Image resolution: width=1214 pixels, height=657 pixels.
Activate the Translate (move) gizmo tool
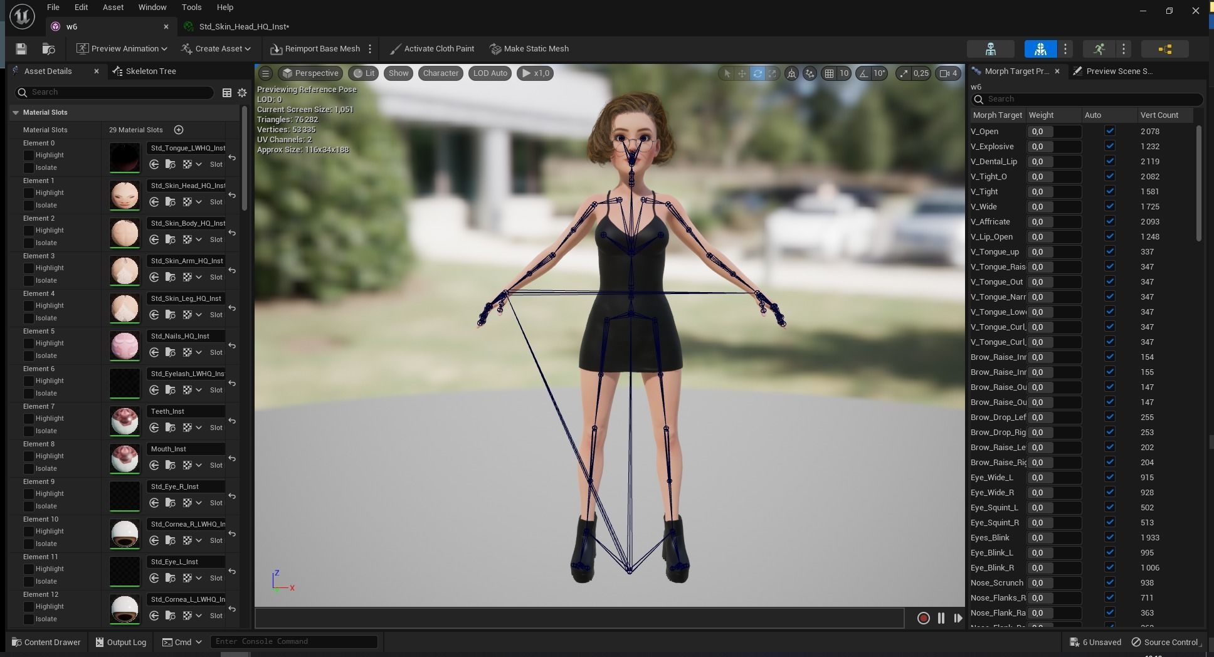coord(742,73)
